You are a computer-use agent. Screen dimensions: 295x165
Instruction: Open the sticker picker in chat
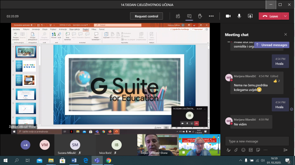coord(258,150)
